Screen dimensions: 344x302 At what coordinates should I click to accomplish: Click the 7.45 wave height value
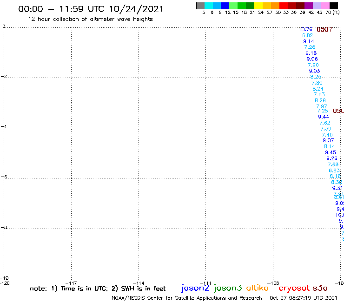[x=327, y=135]
